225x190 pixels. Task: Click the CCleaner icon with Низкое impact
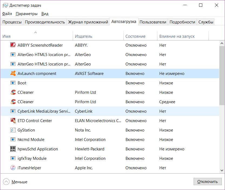13,92
